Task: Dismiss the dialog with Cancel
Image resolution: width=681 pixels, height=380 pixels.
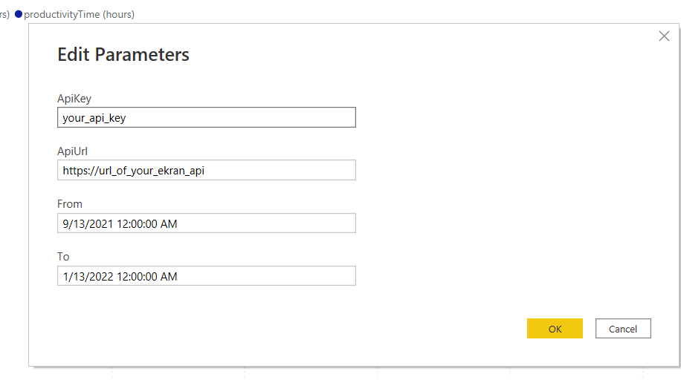Action: pyautogui.click(x=622, y=329)
